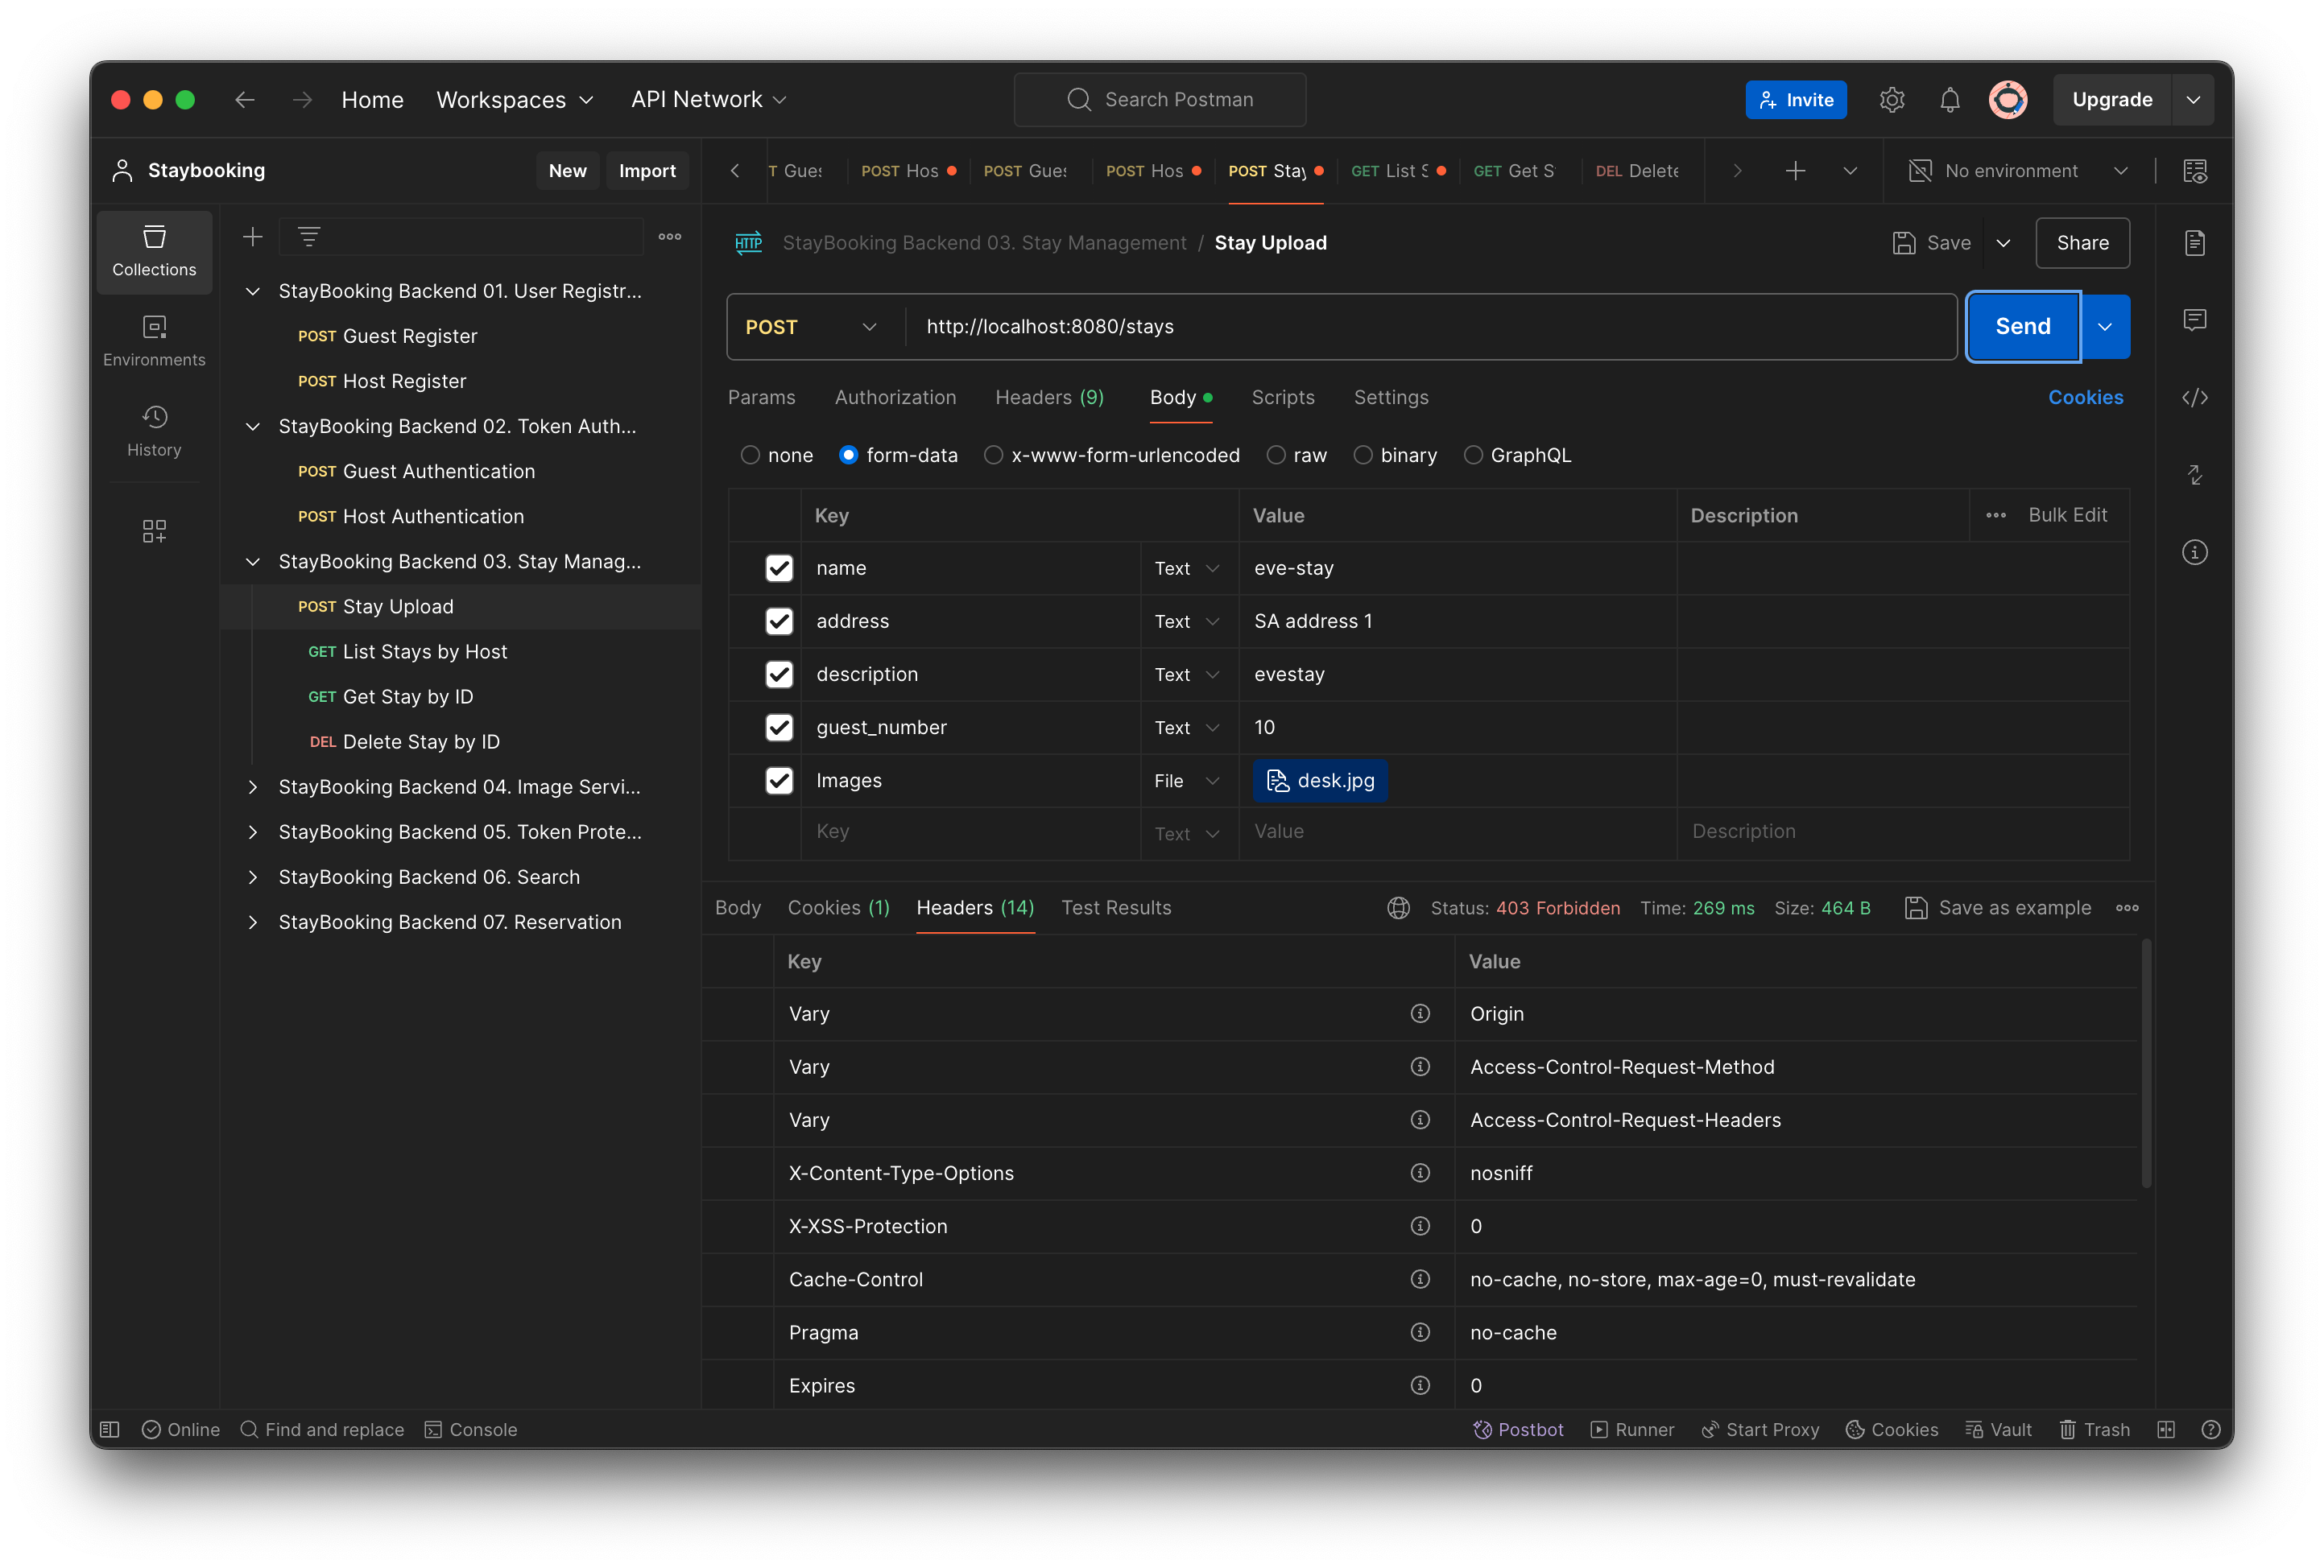
Task: Expand StayBooking Backend 06. Search collection
Action: pyautogui.click(x=252, y=877)
